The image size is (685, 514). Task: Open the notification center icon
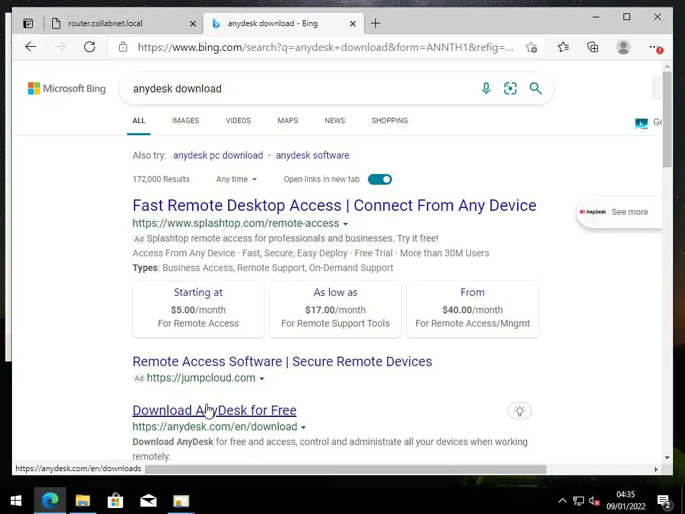(664, 501)
